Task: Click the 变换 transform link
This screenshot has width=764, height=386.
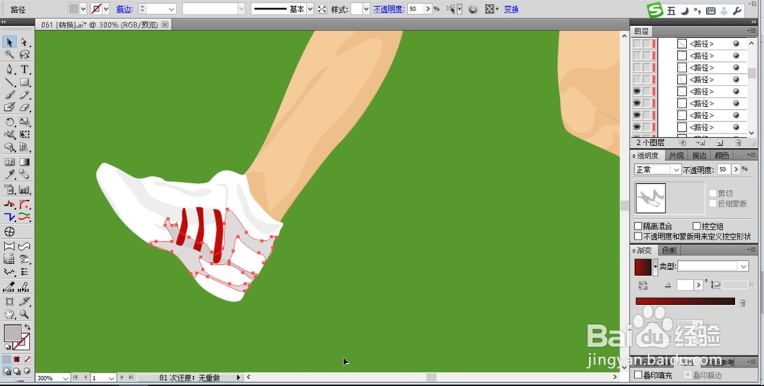Action: pos(511,9)
